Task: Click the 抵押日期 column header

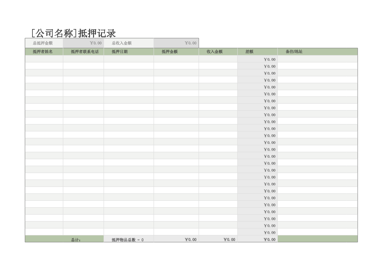Action: [128, 52]
